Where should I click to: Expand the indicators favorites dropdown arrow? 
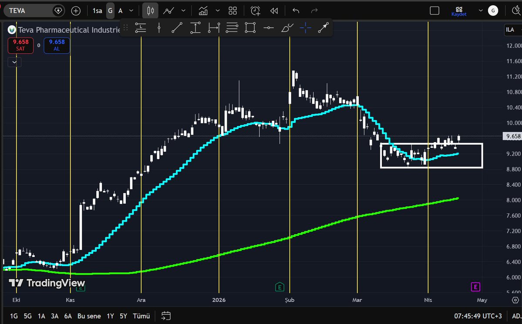183,10
